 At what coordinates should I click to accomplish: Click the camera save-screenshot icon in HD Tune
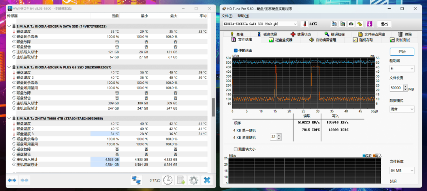[351, 24]
